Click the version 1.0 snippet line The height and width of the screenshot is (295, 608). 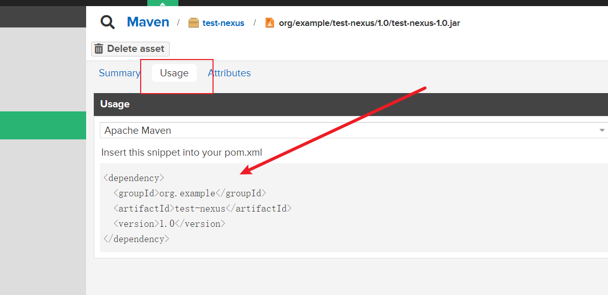[x=169, y=224]
